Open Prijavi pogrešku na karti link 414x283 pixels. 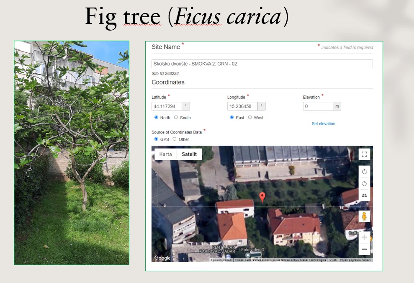(x=355, y=260)
